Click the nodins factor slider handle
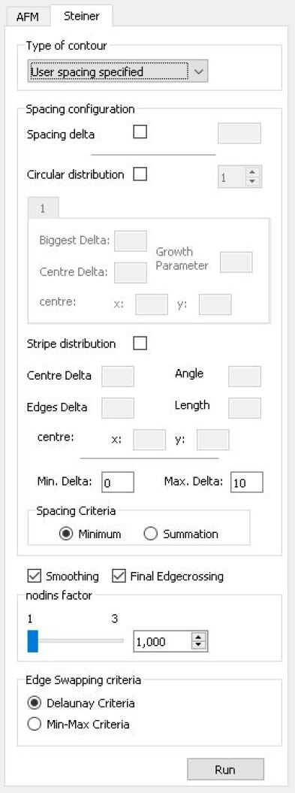Image resolution: width=295 pixels, height=793 pixels. (x=33, y=640)
